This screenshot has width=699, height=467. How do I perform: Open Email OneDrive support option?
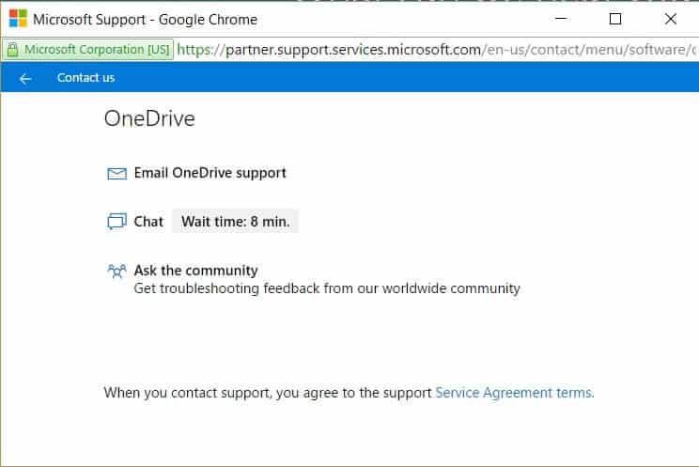coord(210,173)
